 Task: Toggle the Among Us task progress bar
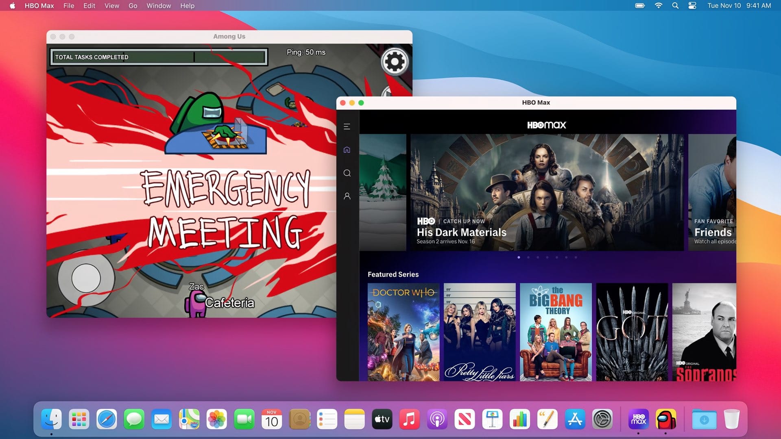click(159, 57)
